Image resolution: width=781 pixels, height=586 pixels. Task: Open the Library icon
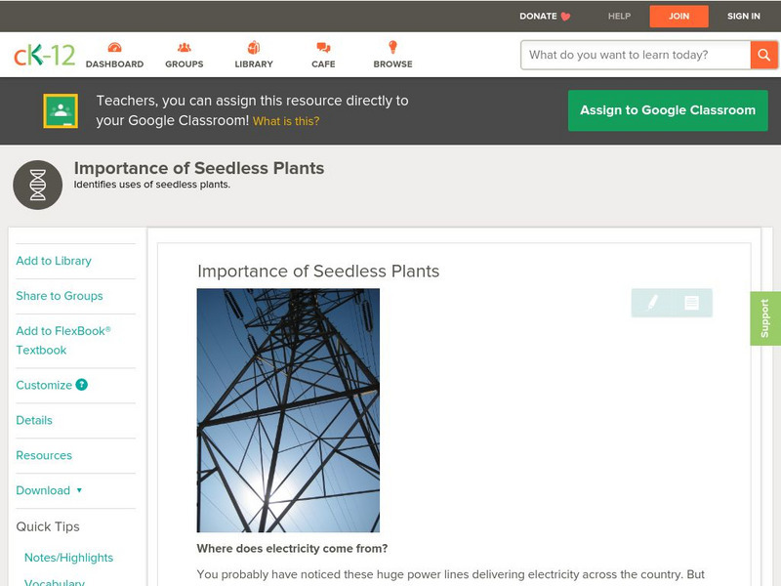click(x=253, y=46)
